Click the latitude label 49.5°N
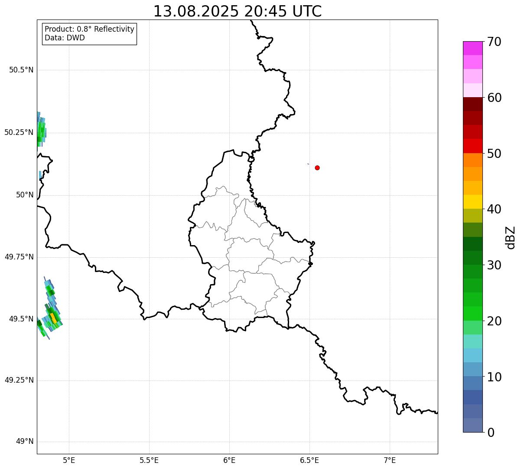The height and width of the screenshot is (469, 521). 21,319
